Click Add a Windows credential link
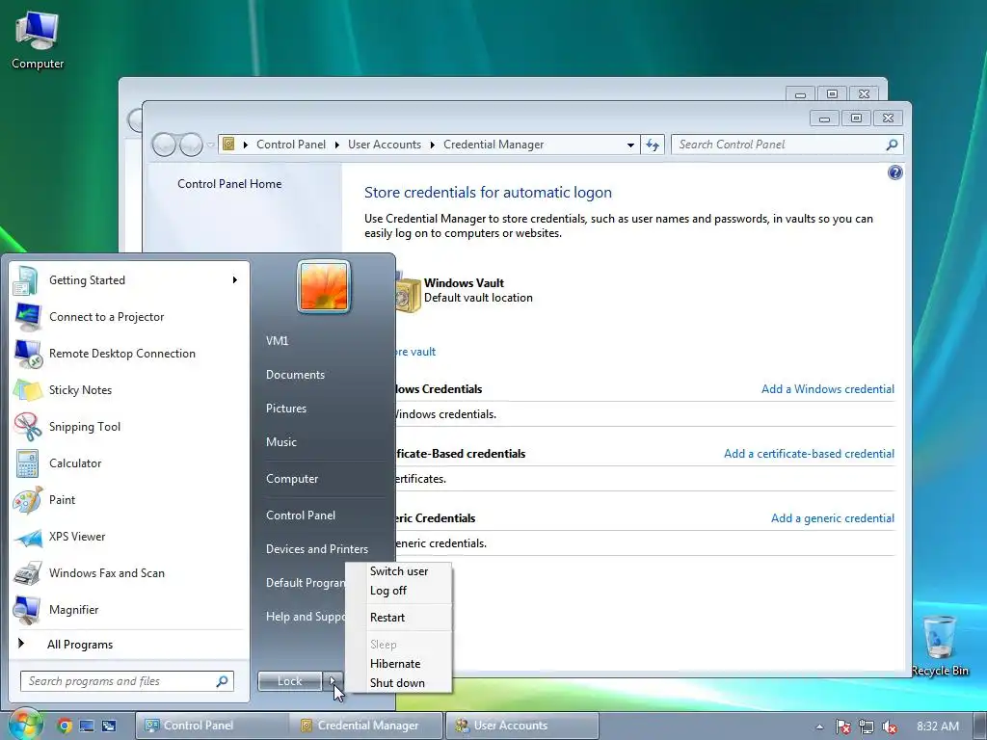987x740 pixels. 828,389
